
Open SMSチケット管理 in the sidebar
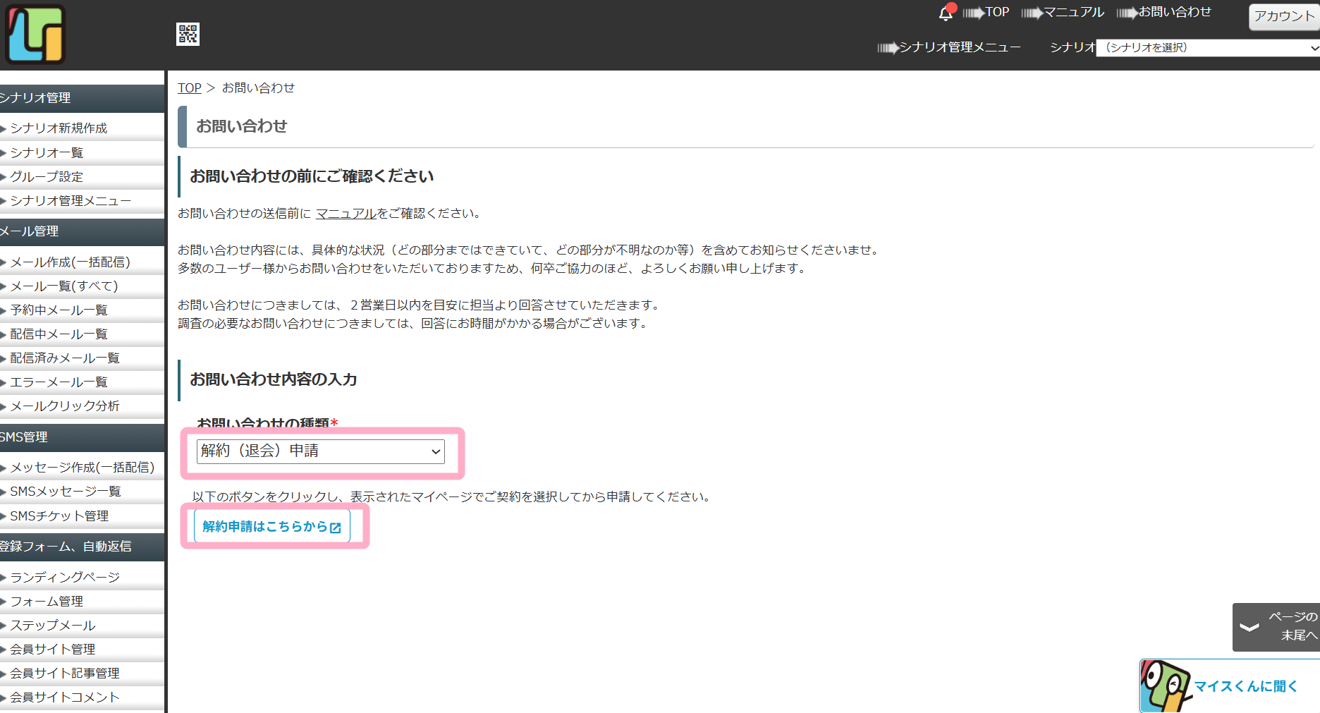(x=59, y=516)
